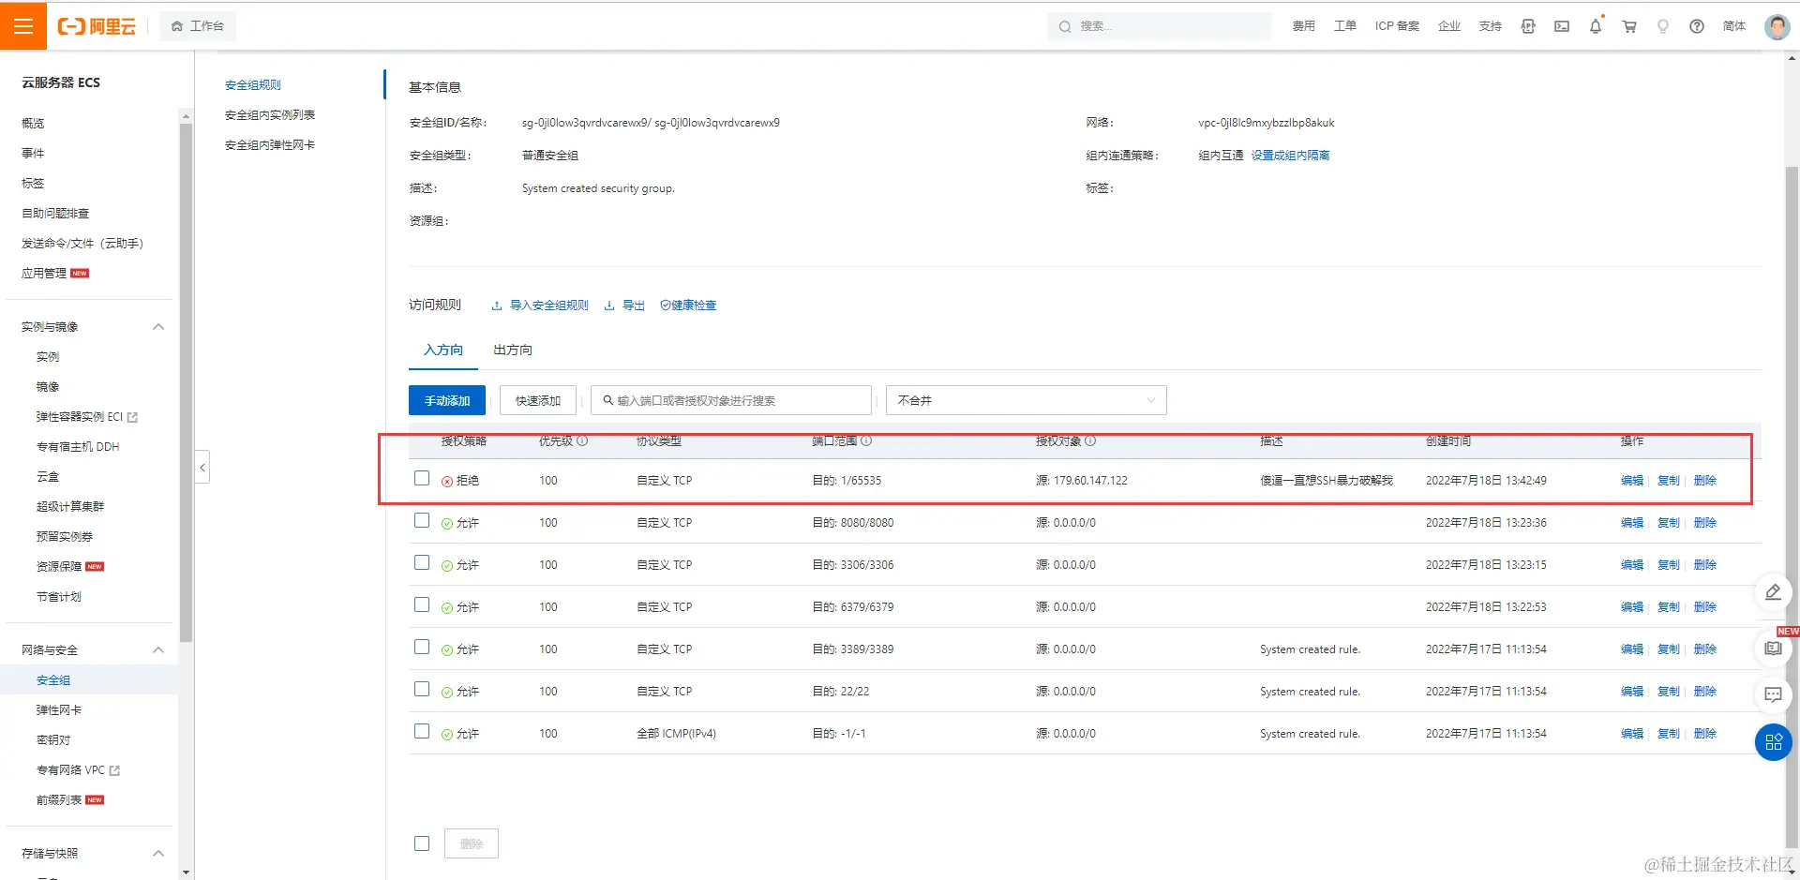Select the checkbox for the 8080/8080 rule
1800x880 pixels.
point(422,521)
